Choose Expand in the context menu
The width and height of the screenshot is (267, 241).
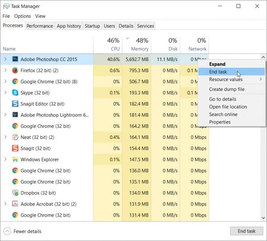pyautogui.click(x=231, y=64)
